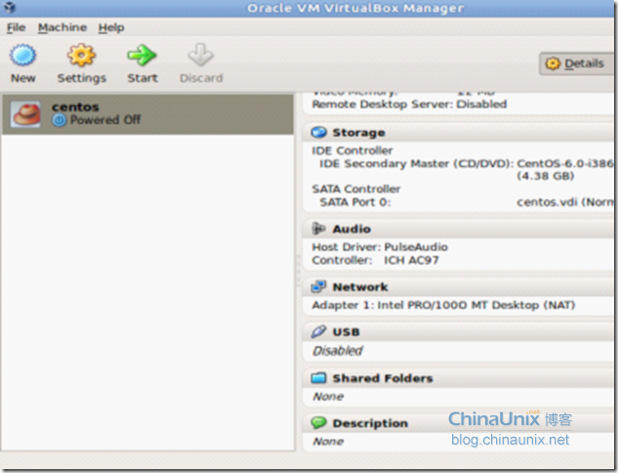The width and height of the screenshot is (618, 473).
Task: Click the Network section icon
Action: point(318,286)
